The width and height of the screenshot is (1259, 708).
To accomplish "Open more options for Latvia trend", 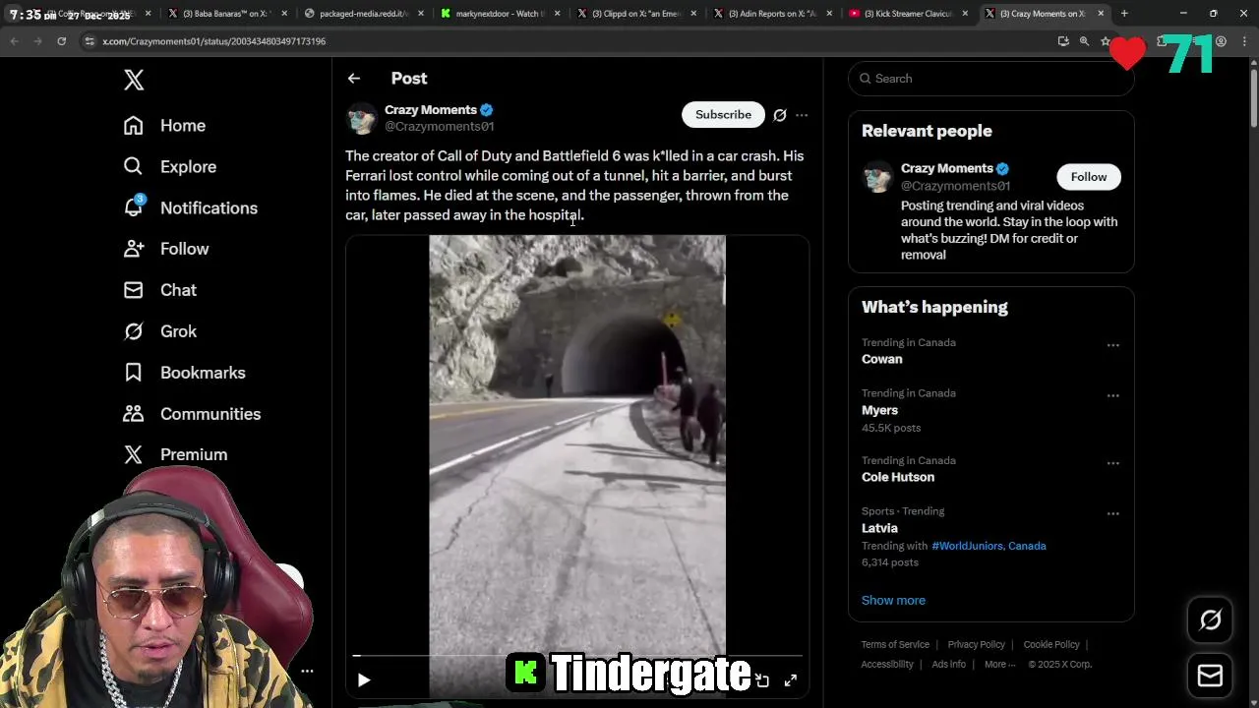I will point(1113,514).
